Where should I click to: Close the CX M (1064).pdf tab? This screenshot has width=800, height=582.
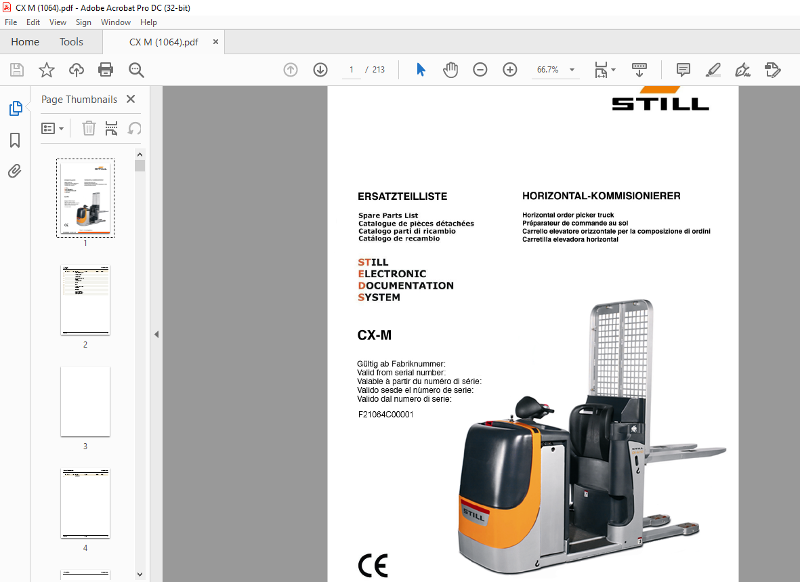click(x=216, y=42)
